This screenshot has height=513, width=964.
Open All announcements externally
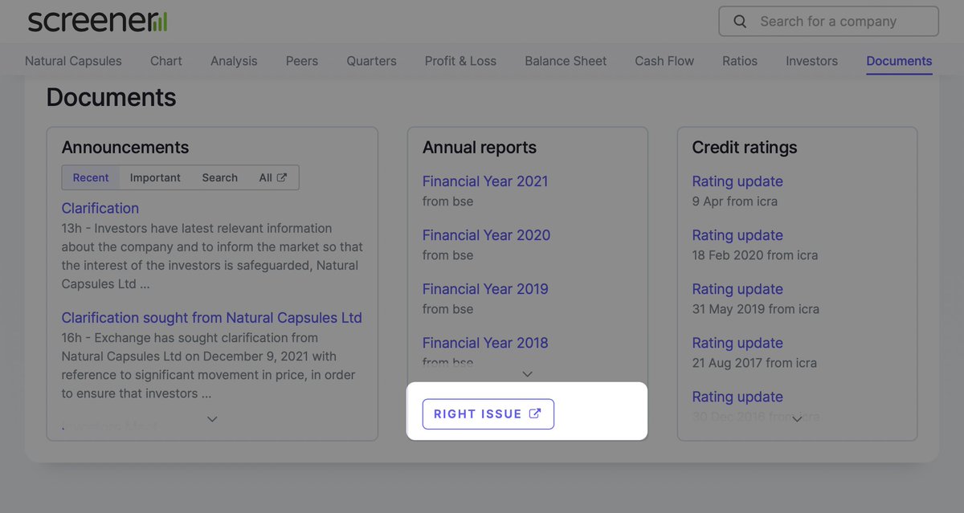[272, 177]
